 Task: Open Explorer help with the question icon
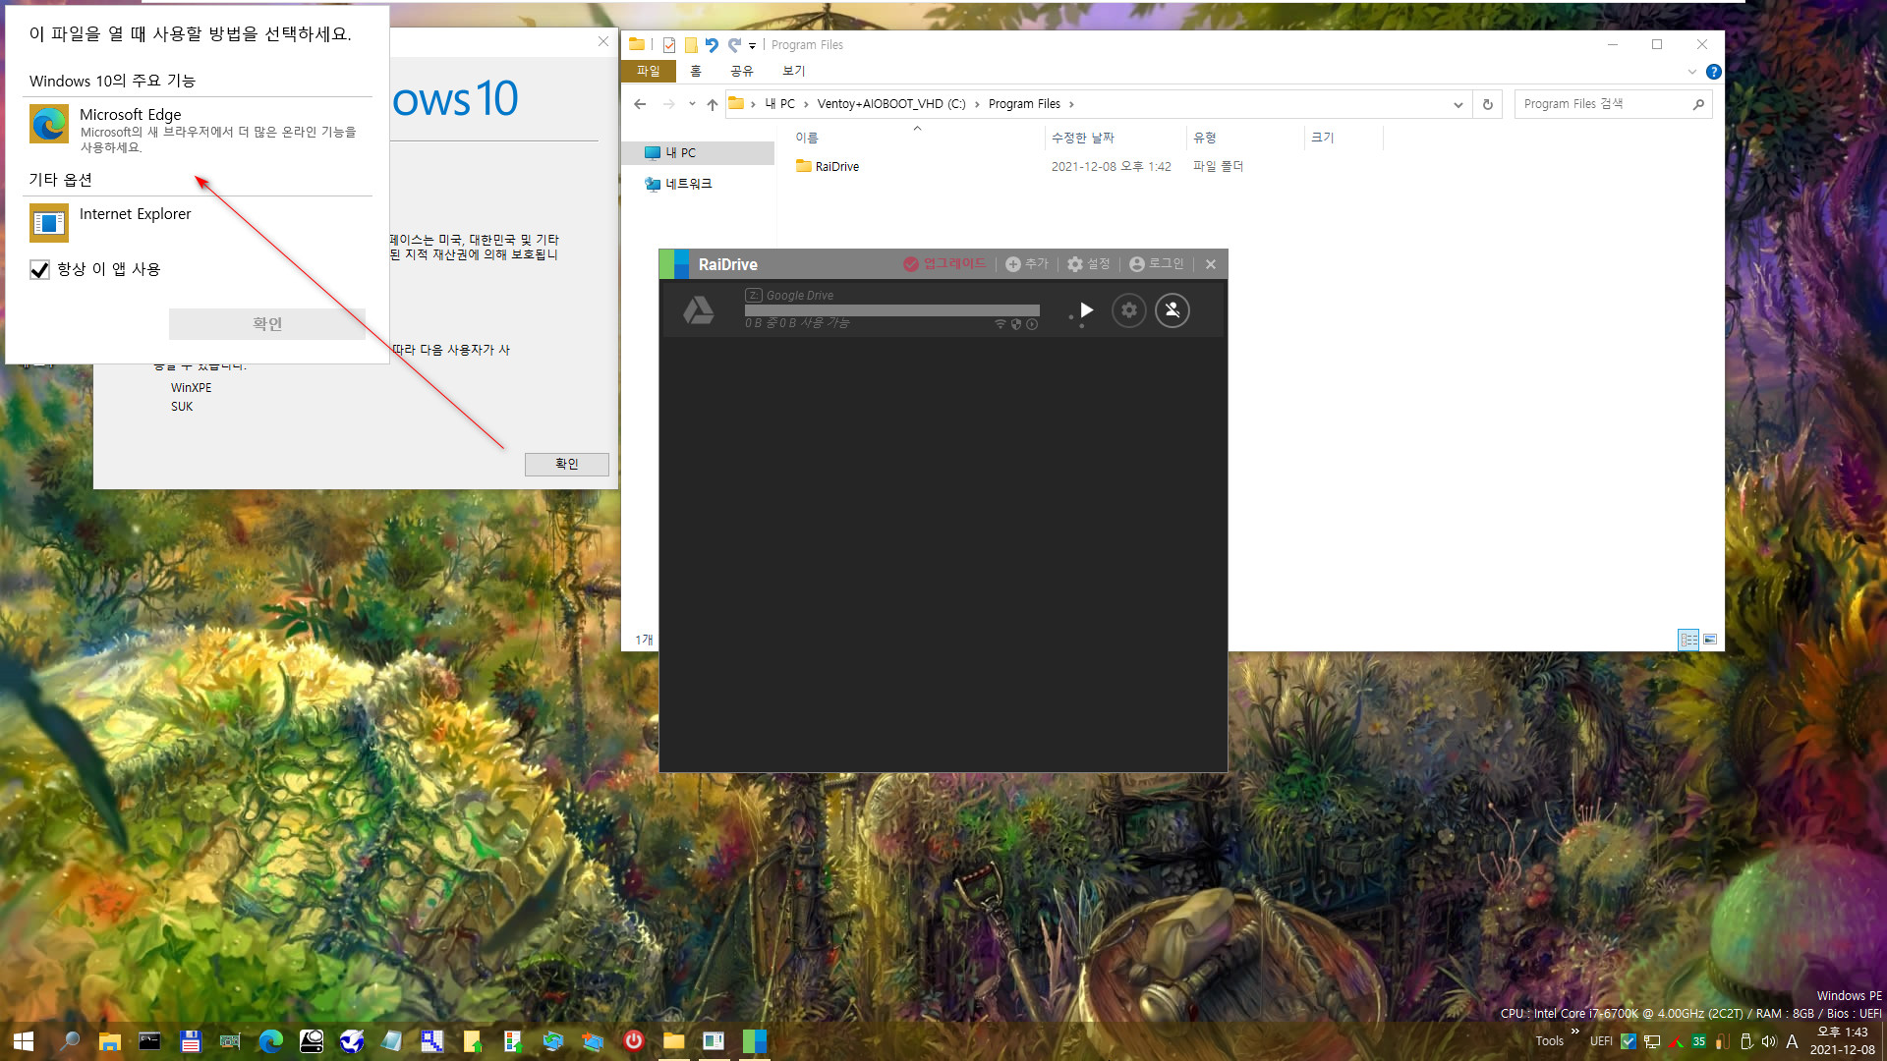click(1714, 72)
